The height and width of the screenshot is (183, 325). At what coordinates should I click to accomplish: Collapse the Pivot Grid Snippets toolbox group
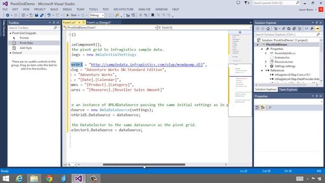coord(11,33)
